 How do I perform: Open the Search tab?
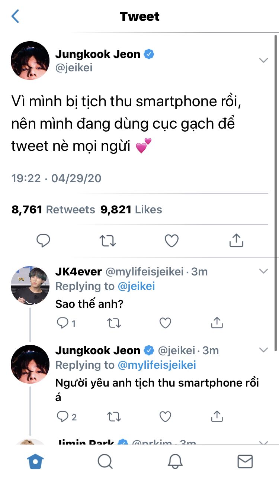[x=105, y=462]
